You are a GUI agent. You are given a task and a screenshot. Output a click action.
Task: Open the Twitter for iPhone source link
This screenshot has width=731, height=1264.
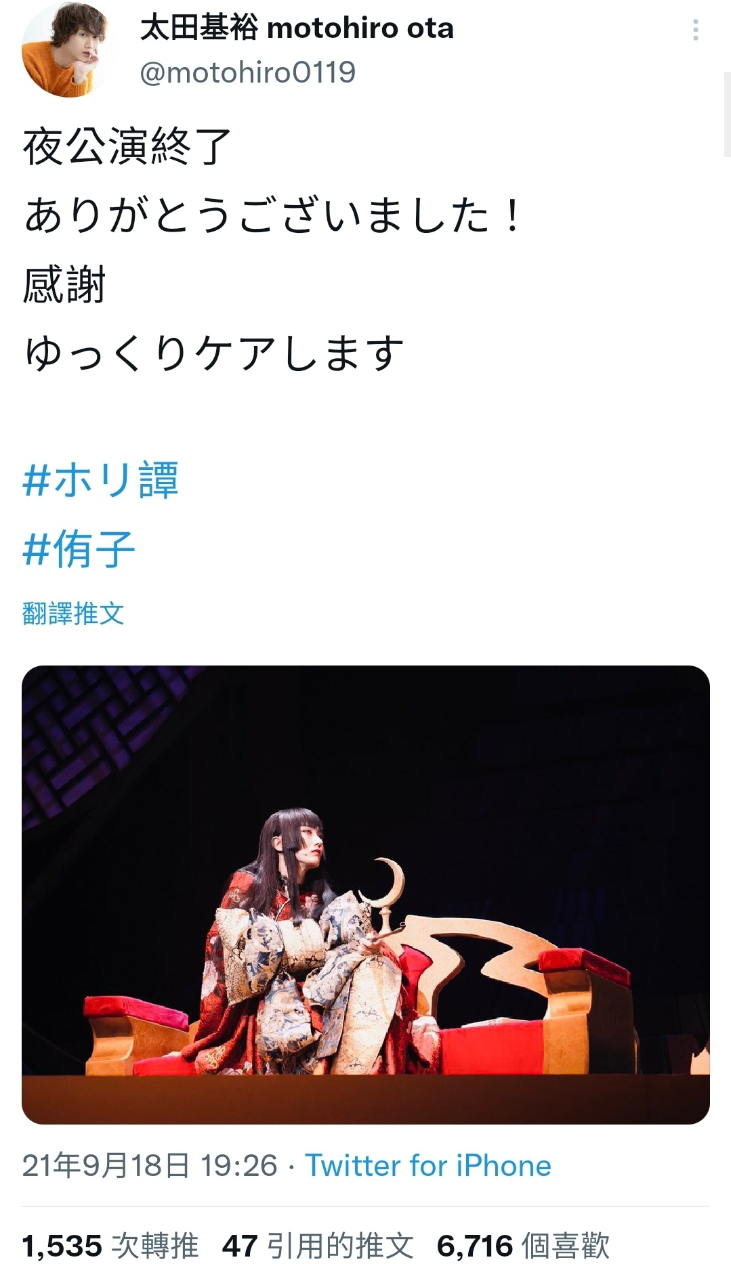pyautogui.click(x=428, y=1166)
